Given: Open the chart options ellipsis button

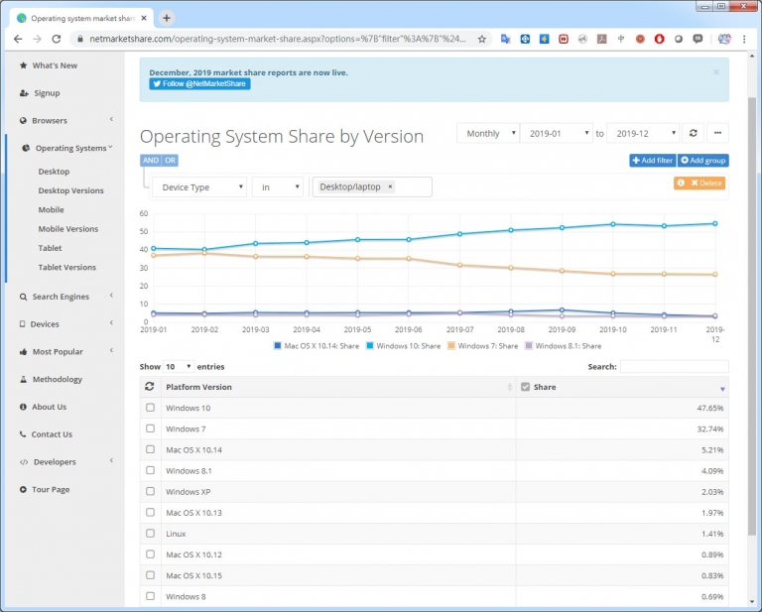Looking at the screenshot, I should point(717,133).
